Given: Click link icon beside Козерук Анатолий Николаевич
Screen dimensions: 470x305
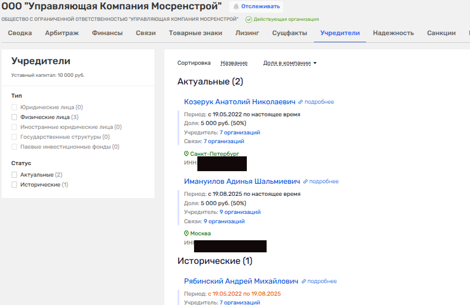Looking at the screenshot, I should [301, 102].
